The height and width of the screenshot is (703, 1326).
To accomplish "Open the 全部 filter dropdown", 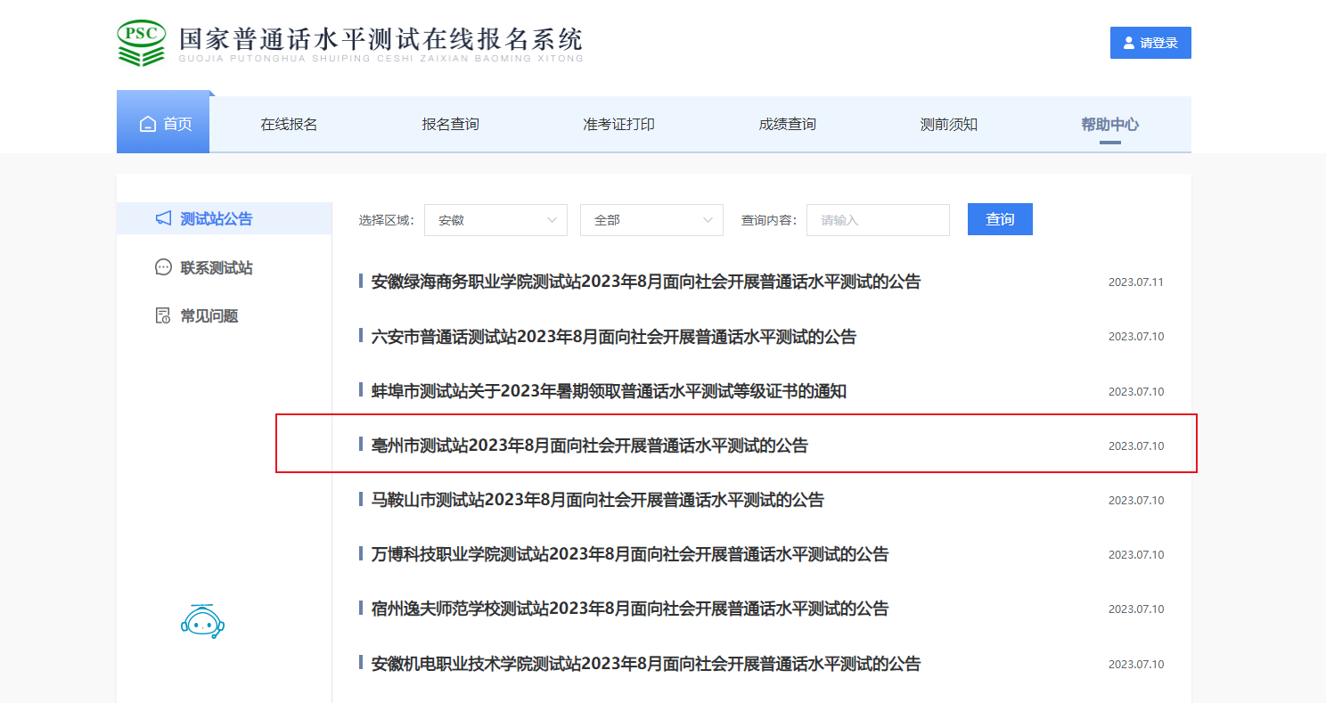I will point(651,220).
